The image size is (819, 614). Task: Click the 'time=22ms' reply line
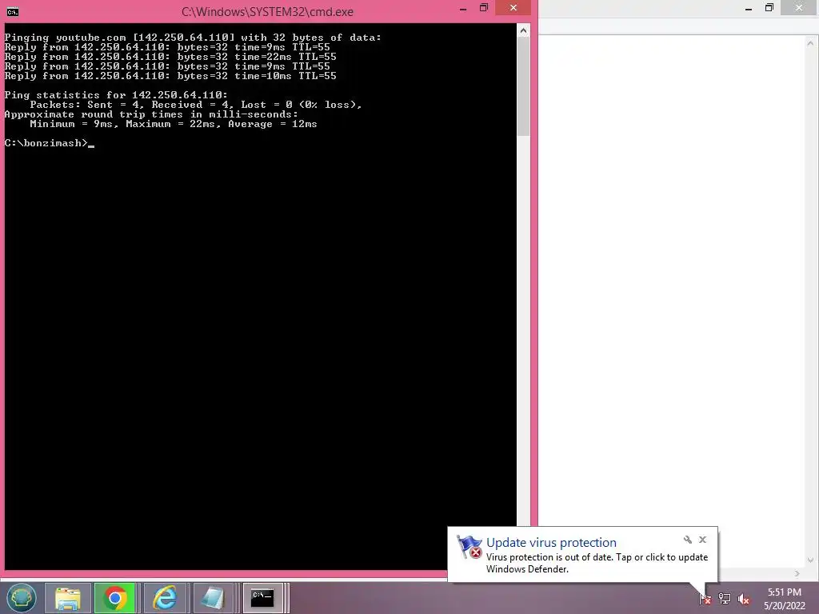coord(170,57)
